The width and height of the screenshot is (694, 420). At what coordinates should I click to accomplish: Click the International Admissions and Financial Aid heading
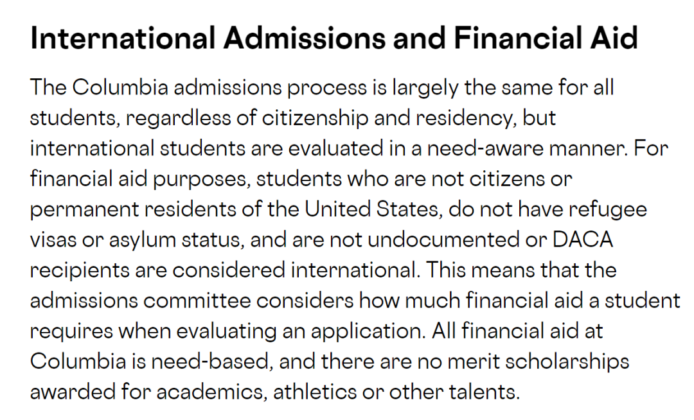point(334,38)
